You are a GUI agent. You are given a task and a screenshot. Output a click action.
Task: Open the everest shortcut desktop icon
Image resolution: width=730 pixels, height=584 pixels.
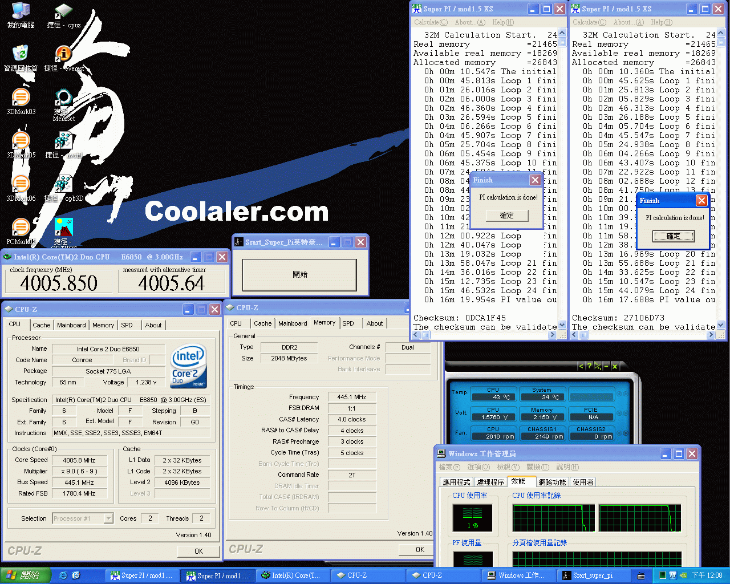pyautogui.click(x=63, y=58)
